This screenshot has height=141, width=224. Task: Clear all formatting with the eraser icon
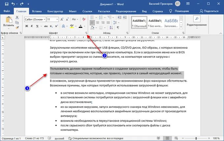click(84, 19)
